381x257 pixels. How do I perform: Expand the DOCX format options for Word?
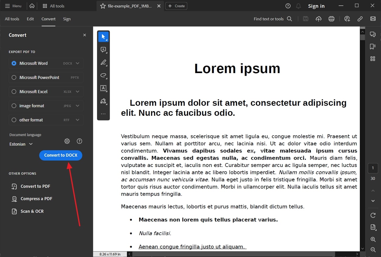[77, 63]
